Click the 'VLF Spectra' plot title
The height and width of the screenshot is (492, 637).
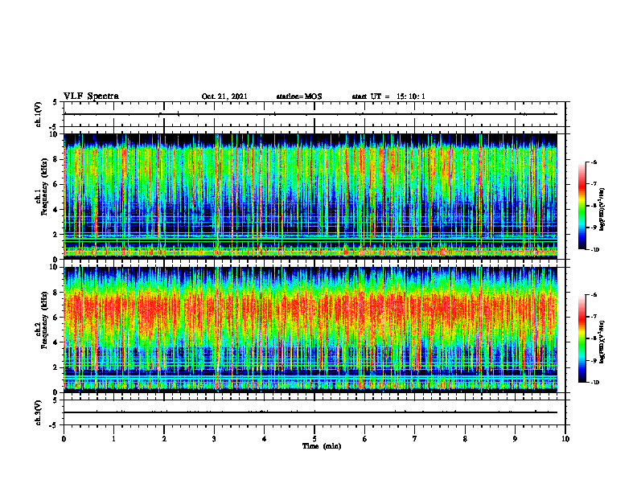tap(91, 96)
